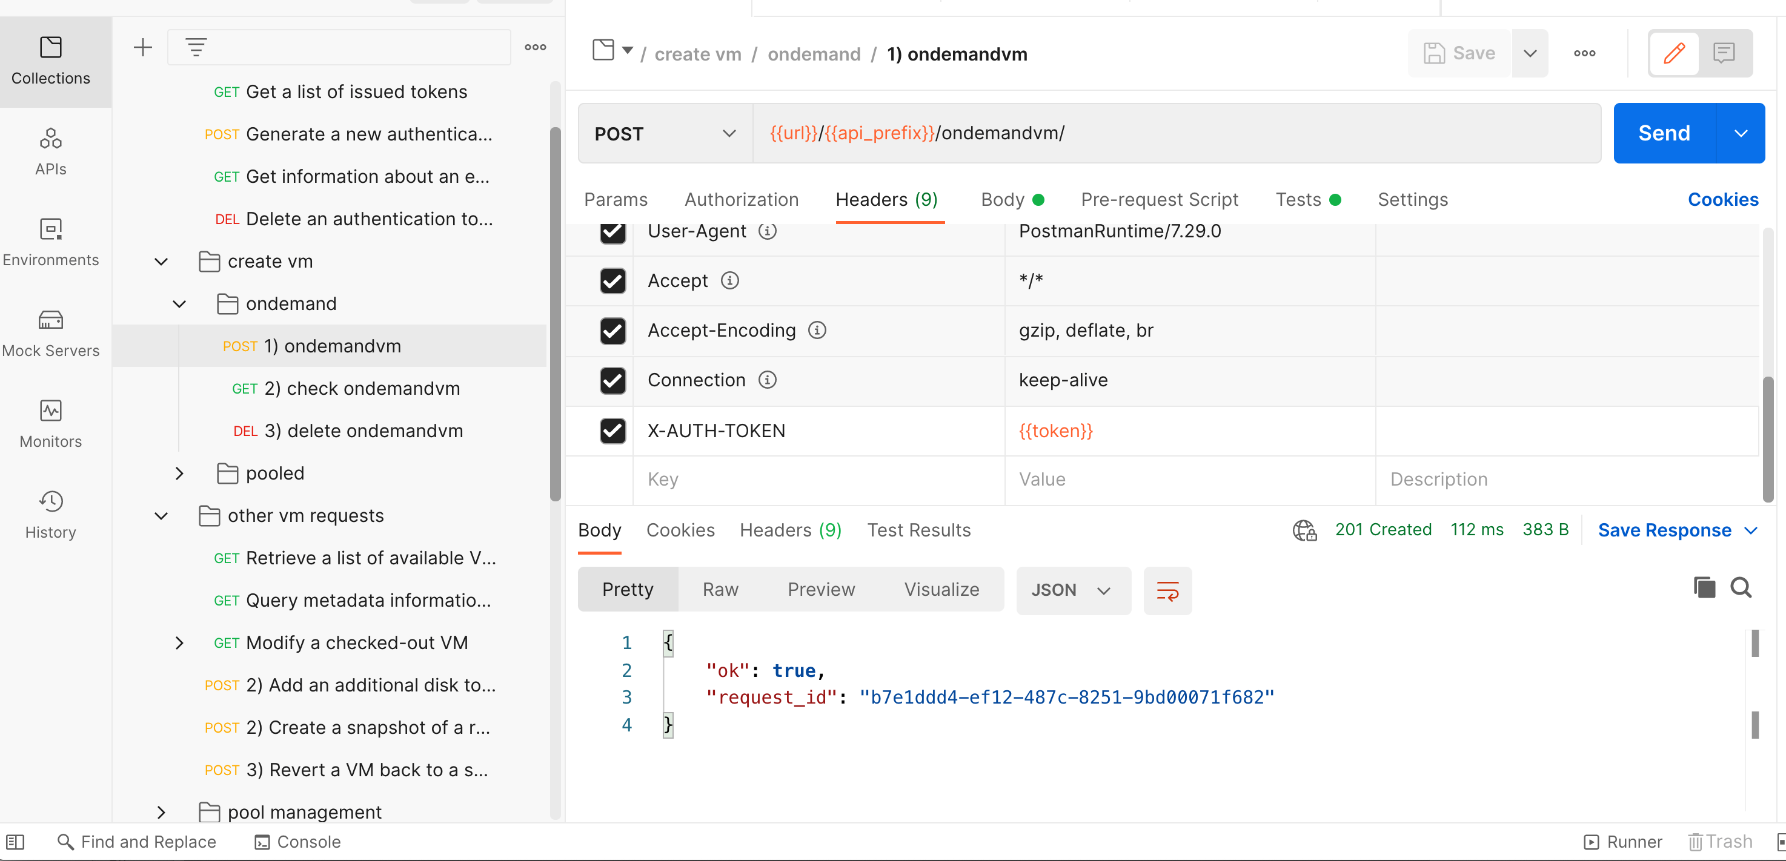This screenshot has width=1786, height=861.
Task: Open the POST method dropdown
Action: click(x=664, y=134)
